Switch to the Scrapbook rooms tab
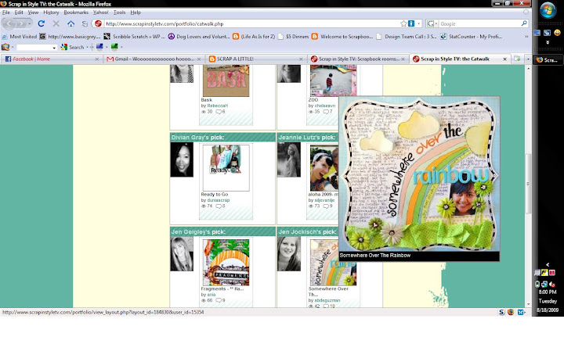564x351 pixels. point(357,59)
